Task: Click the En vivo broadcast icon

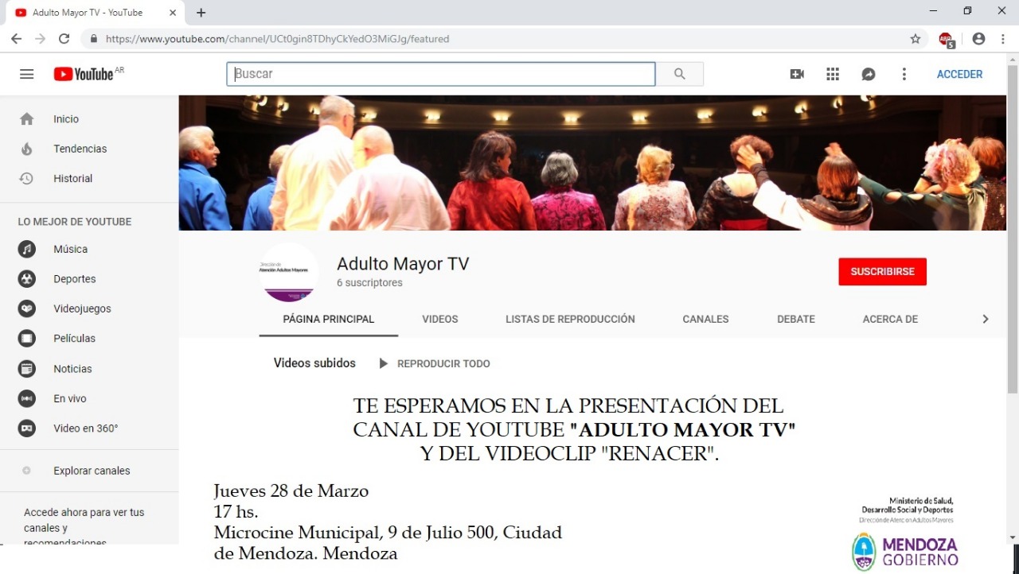Action: coord(27,398)
